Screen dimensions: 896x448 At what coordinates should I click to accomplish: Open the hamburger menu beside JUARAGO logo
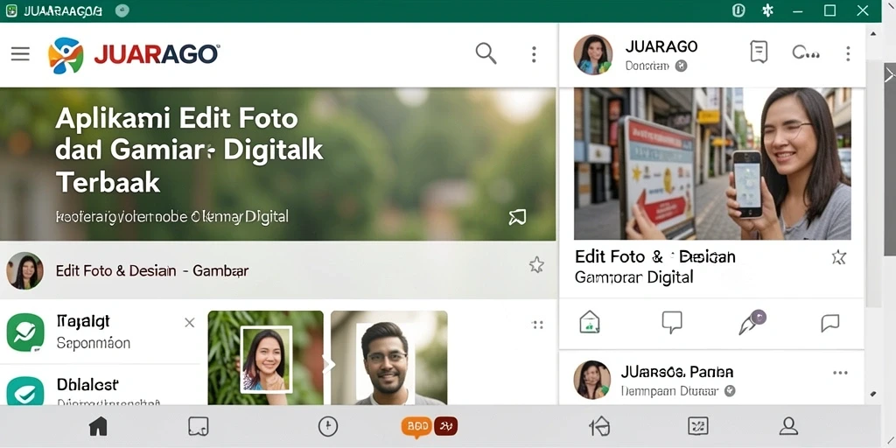[x=20, y=54]
